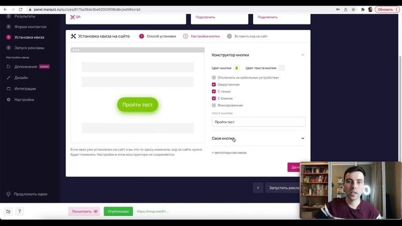
Task: Click the QR option
Action: pyautogui.click(x=75, y=17)
